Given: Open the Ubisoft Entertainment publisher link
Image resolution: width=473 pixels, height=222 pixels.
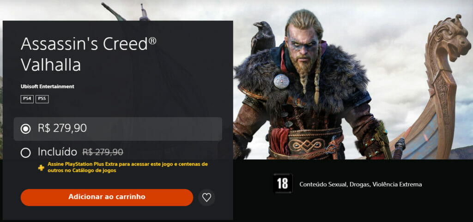Looking at the screenshot, I should (48, 86).
